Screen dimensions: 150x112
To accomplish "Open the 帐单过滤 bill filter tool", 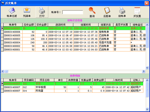I will (x=12, y=12).
